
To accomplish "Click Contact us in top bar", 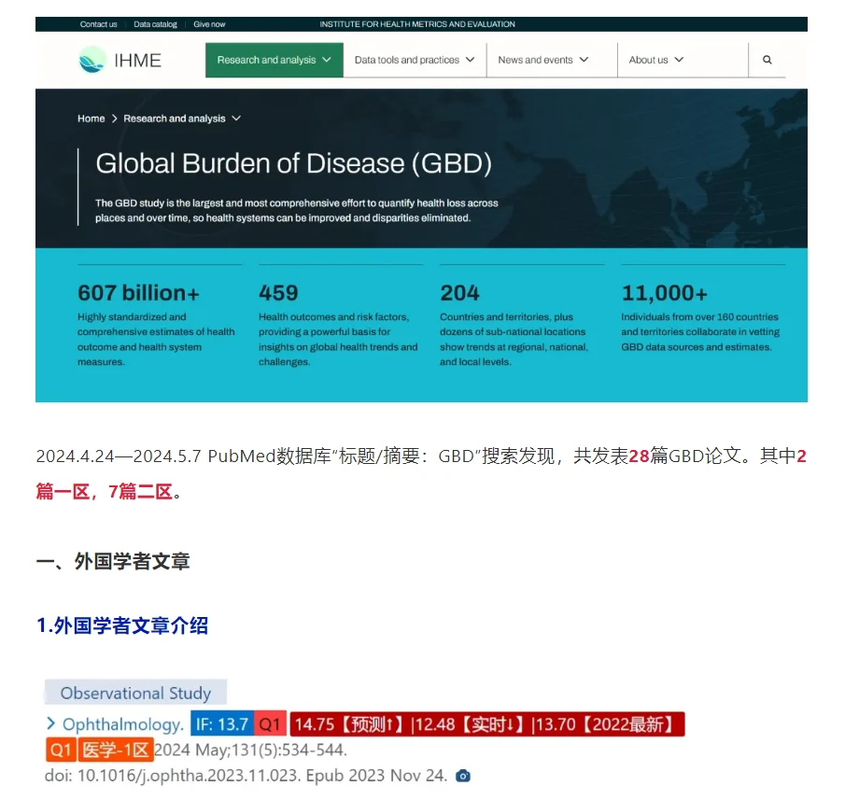I will [99, 24].
